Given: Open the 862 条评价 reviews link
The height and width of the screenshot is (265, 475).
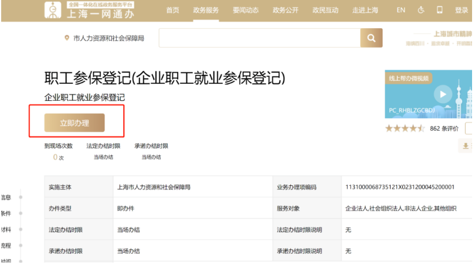Looking at the screenshot, I should pos(443,128).
